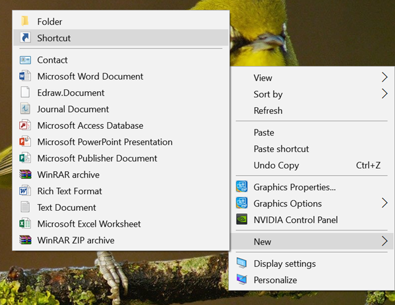Click the WinRAR ZIP archive icon
The height and width of the screenshot is (305, 395).
25,240
